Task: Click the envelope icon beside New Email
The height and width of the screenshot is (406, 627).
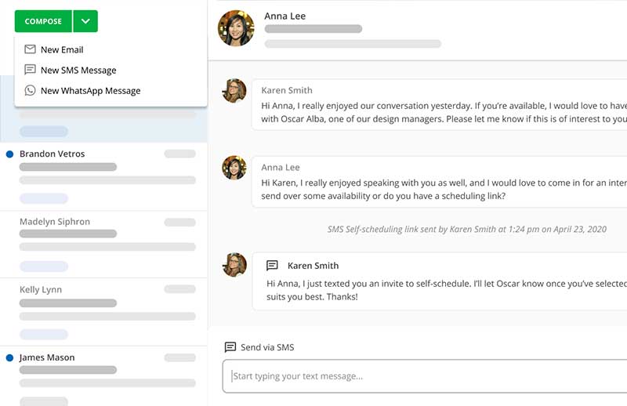Action: [x=31, y=49]
